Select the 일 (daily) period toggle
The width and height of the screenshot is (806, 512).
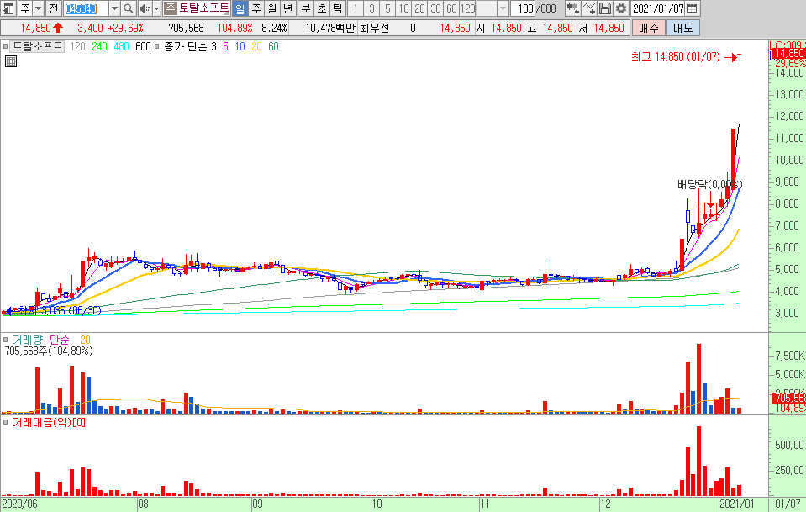point(240,8)
